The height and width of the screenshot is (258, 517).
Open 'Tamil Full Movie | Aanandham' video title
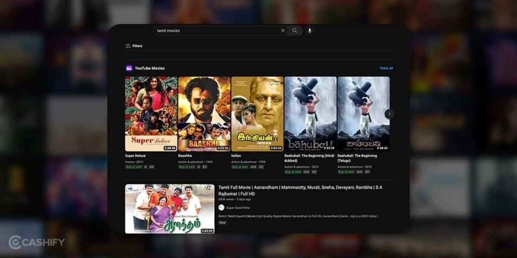(300, 190)
